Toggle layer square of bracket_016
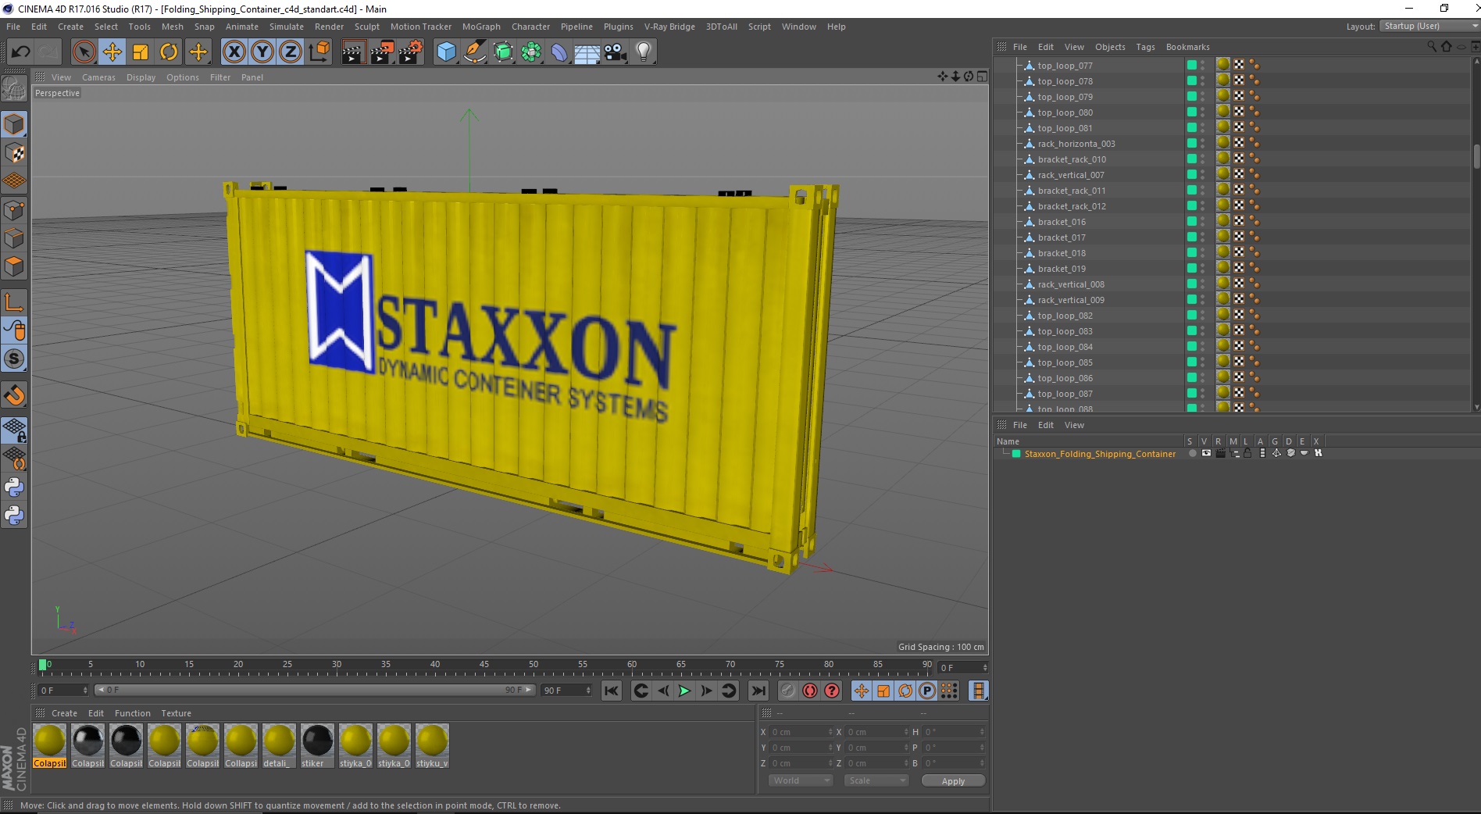The height and width of the screenshot is (814, 1481). click(x=1192, y=221)
